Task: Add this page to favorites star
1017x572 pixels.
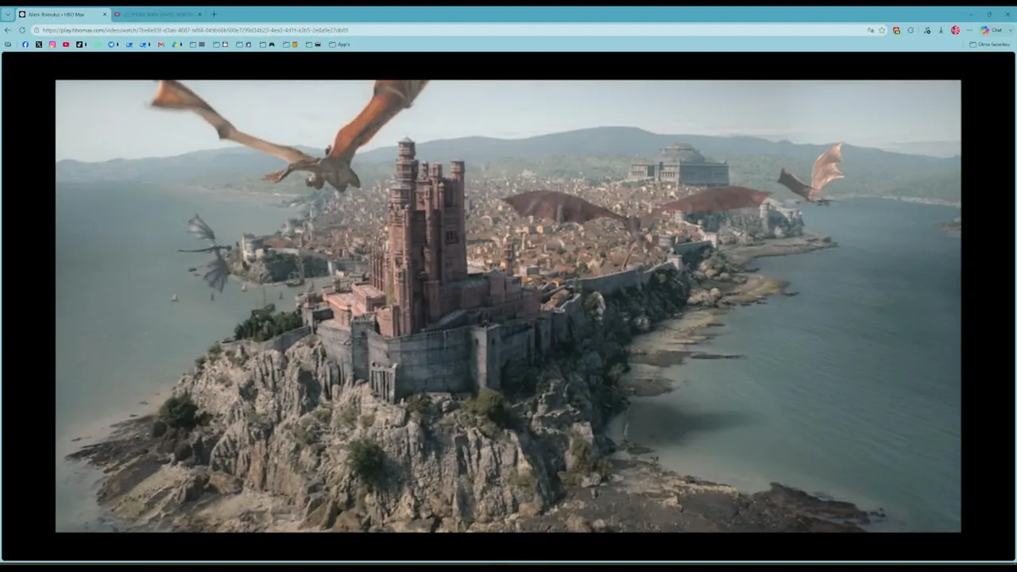Action: point(882,30)
